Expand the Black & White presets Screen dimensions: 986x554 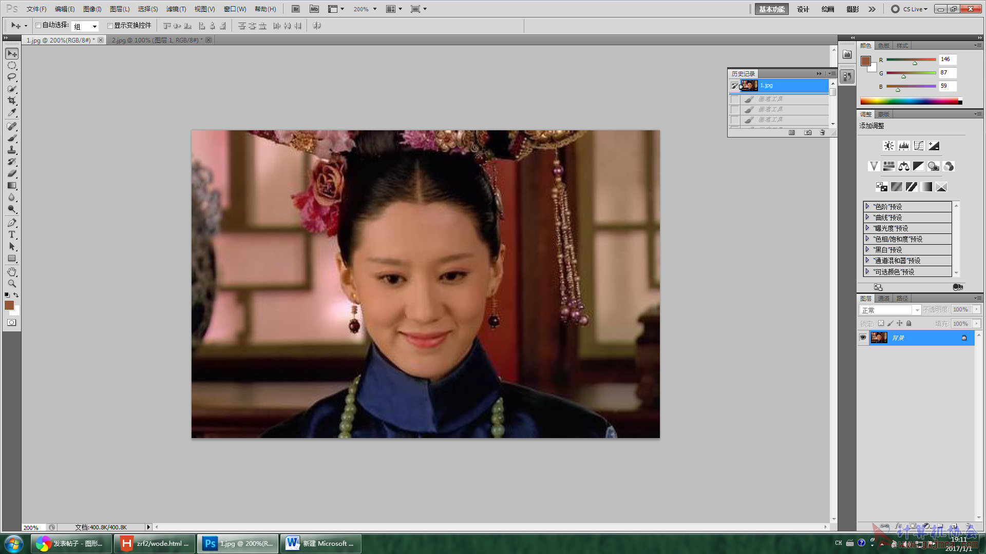point(867,249)
